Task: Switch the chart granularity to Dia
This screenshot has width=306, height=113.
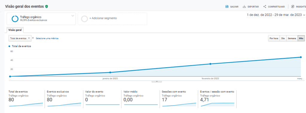Action: 283,38
